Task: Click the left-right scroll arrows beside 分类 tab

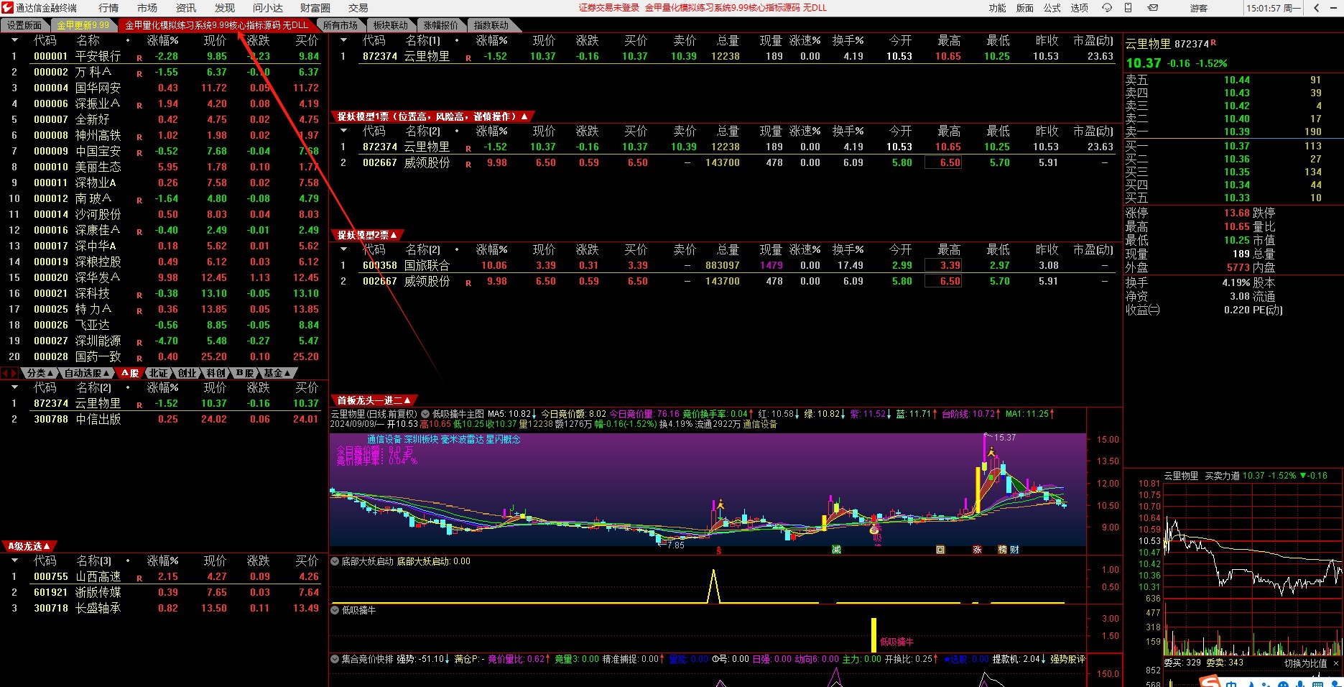Action: (9, 373)
